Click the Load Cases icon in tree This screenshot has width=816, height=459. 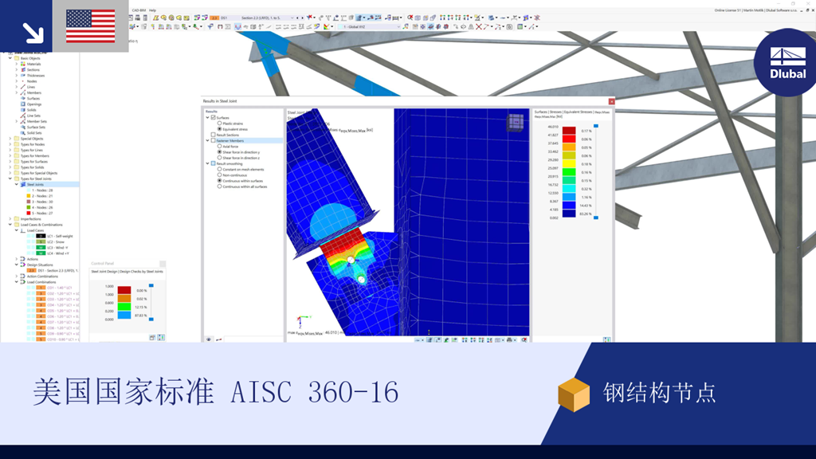(23, 230)
